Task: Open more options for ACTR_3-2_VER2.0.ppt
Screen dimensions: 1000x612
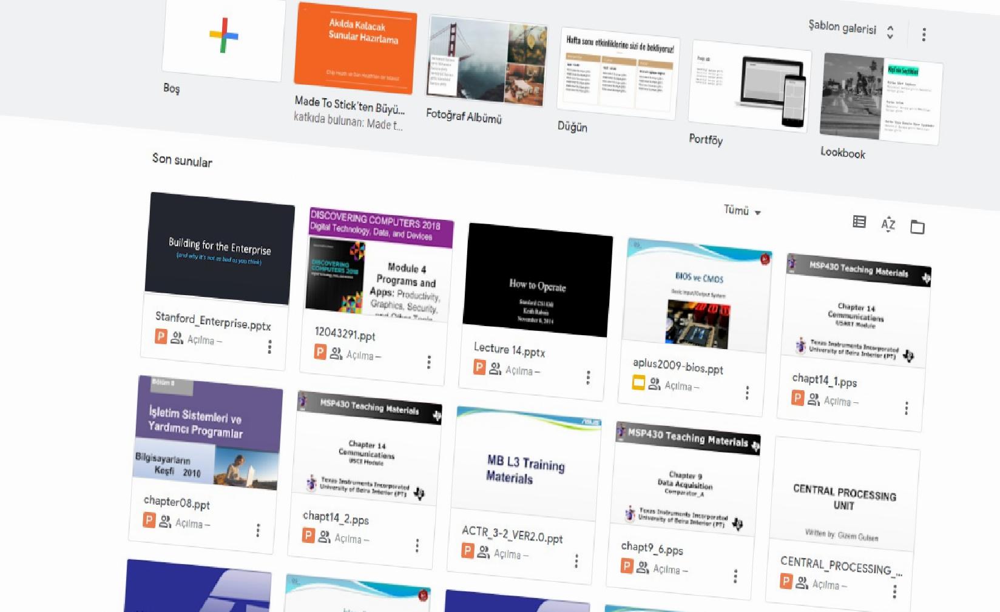Action: point(576,561)
